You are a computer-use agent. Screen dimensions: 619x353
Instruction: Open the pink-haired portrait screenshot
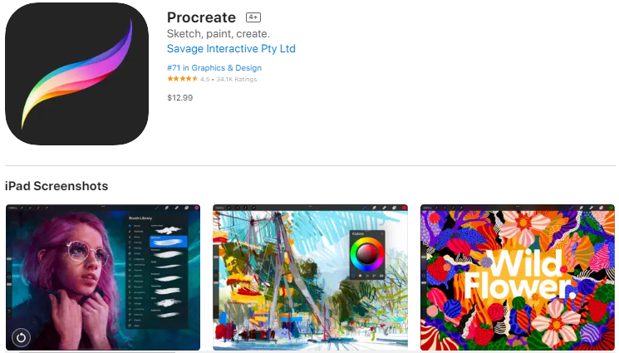103,277
